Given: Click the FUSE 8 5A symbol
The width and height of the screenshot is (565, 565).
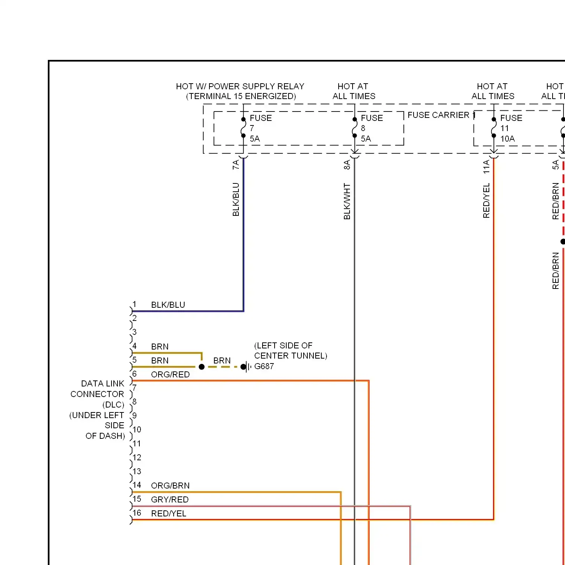Looking at the screenshot, I should 354,128.
